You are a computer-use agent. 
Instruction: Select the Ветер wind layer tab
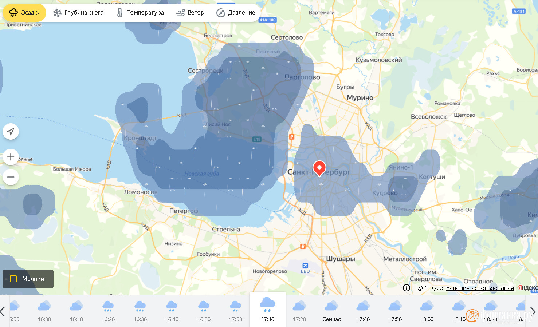click(190, 13)
